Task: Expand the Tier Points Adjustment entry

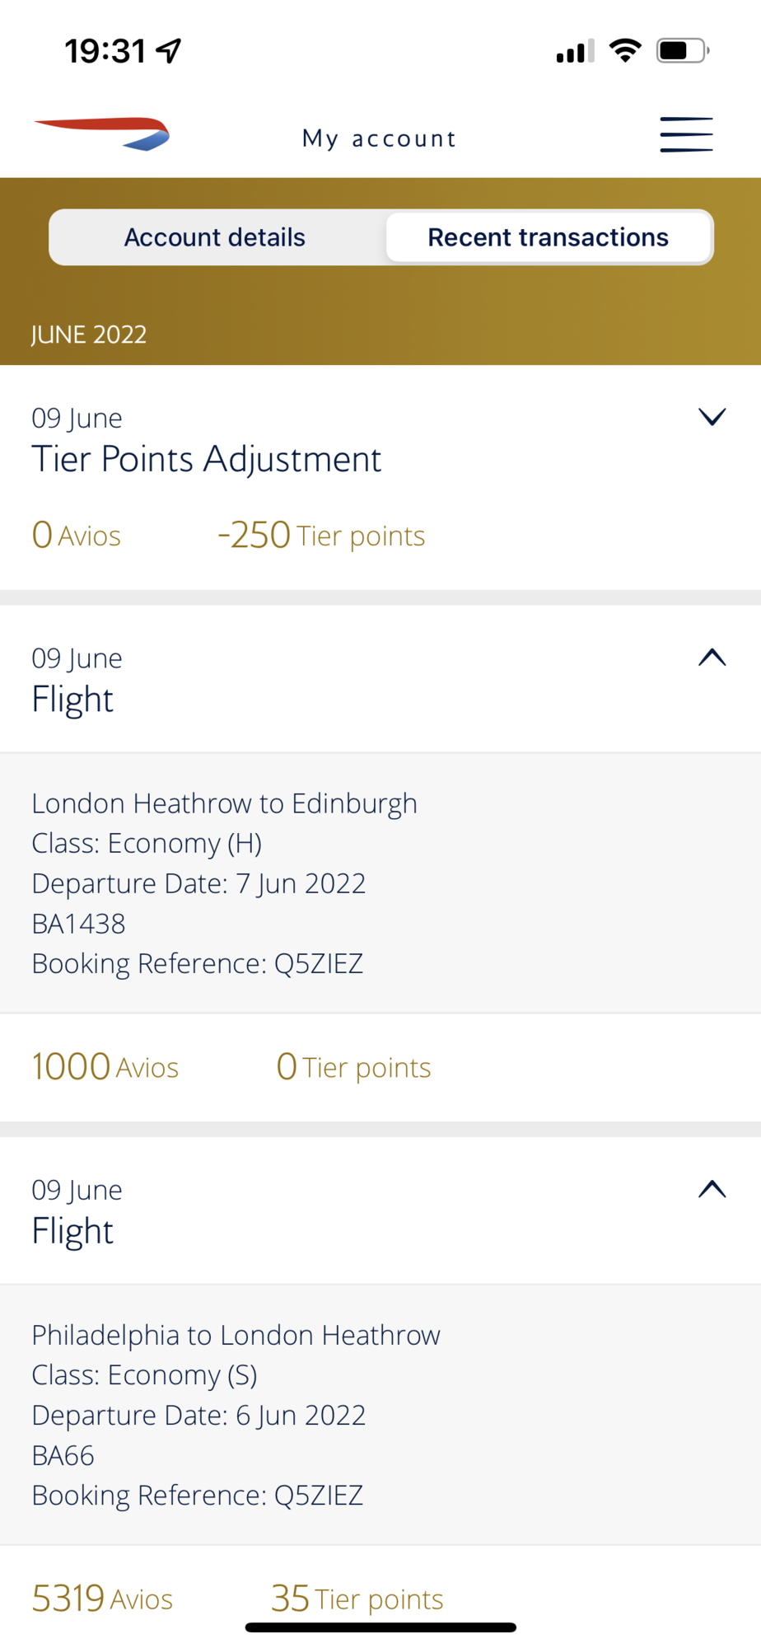Action: tap(712, 417)
